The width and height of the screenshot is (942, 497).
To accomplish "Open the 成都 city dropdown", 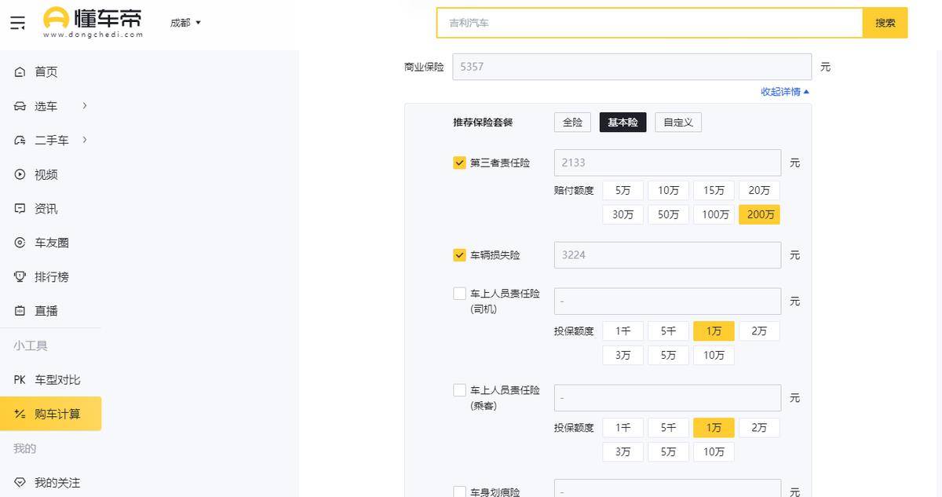I will tap(185, 23).
